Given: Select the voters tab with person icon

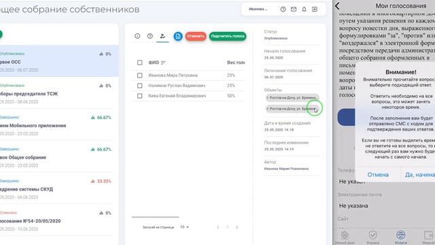Looking at the screenshot, I should (x=162, y=36).
